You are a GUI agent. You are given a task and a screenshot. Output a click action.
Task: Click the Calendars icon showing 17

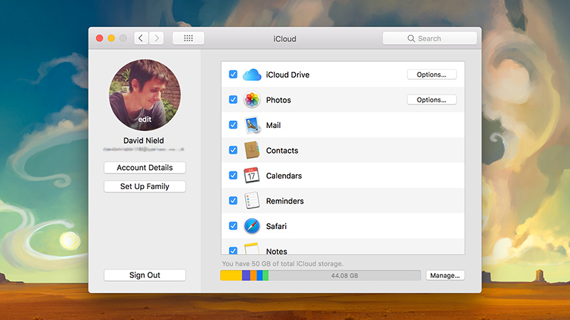(252, 175)
